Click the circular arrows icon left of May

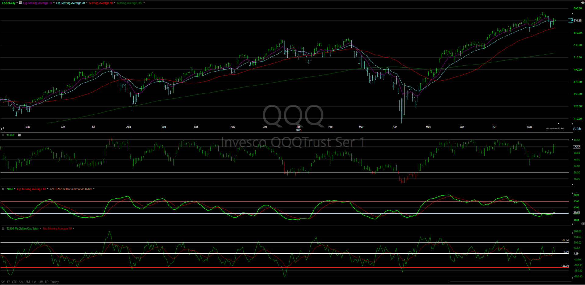2,129
